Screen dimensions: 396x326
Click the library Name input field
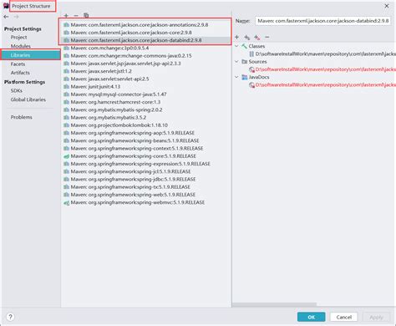click(x=322, y=21)
